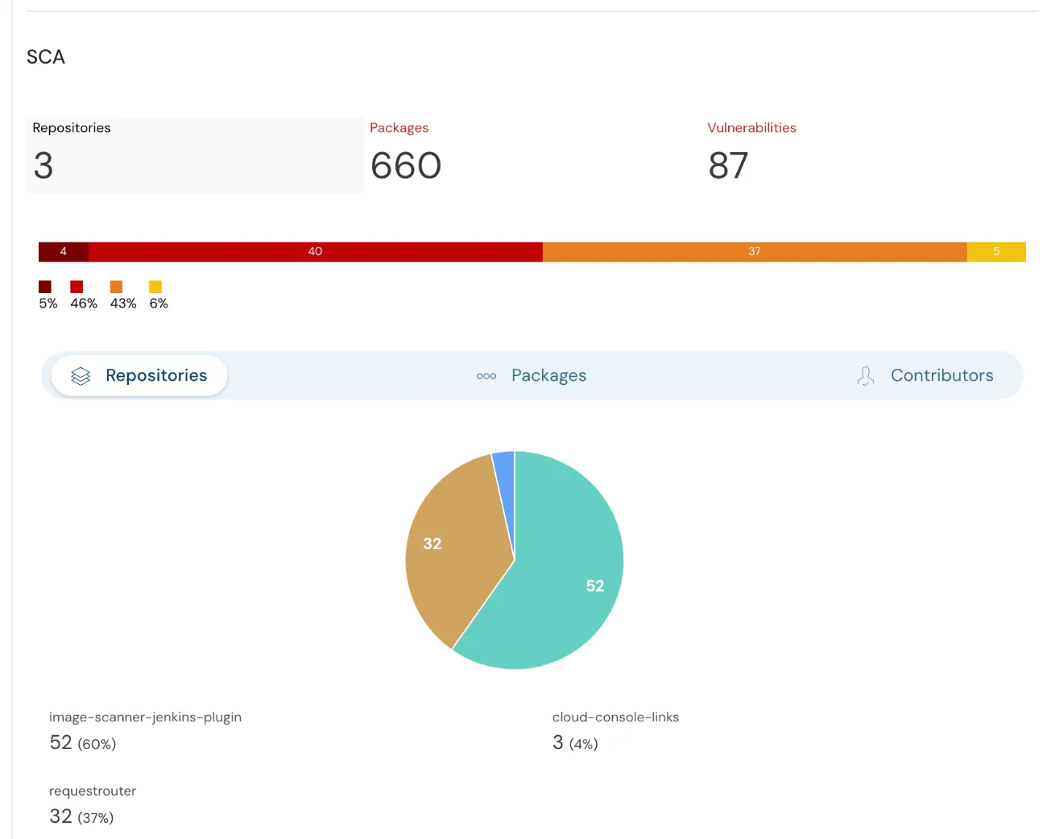Expand the Packages count card
Viewport: 1047px width, 839px height.
coord(405,153)
